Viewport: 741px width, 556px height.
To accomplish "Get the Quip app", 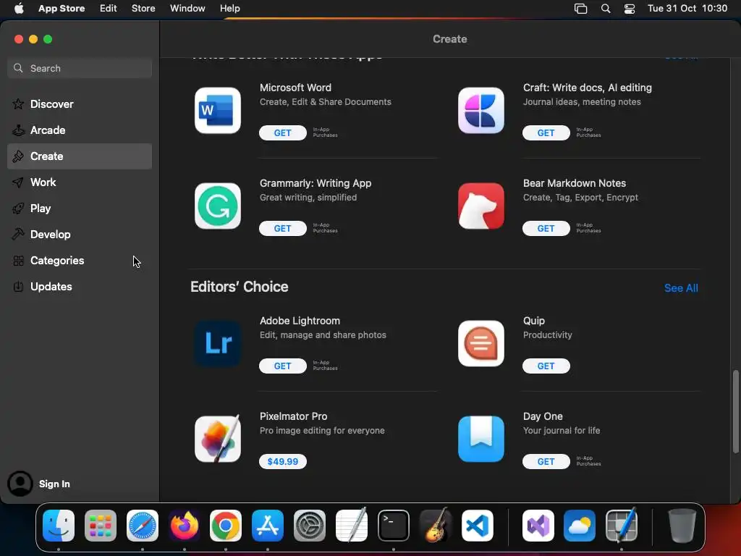I will tap(546, 366).
